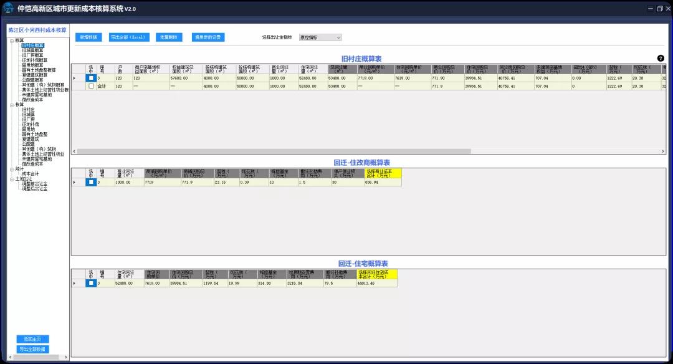Collapse the 概算 tree node

point(11,41)
